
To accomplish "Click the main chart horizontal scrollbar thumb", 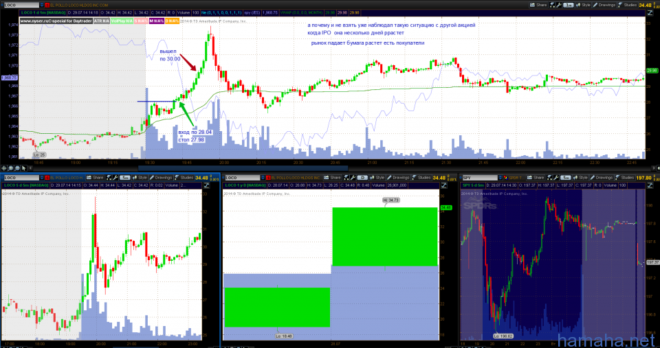I will [243, 168].
